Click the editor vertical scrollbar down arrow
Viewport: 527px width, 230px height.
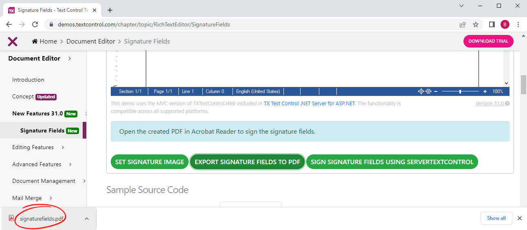click(506, 83)
